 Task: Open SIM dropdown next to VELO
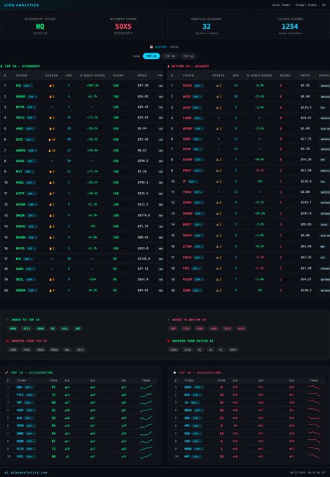(x=32, y=117)
